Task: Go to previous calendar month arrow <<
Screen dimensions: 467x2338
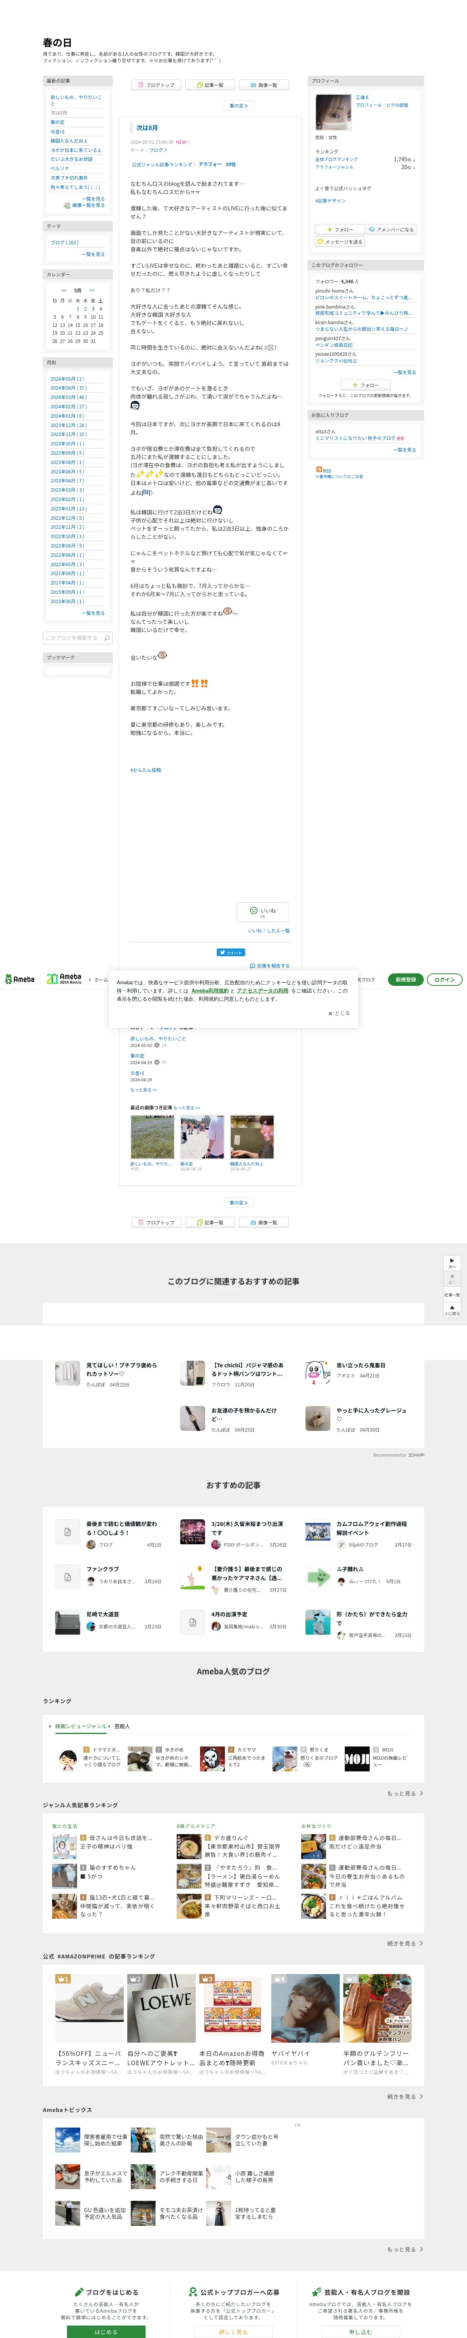Action: coord(63,290)
